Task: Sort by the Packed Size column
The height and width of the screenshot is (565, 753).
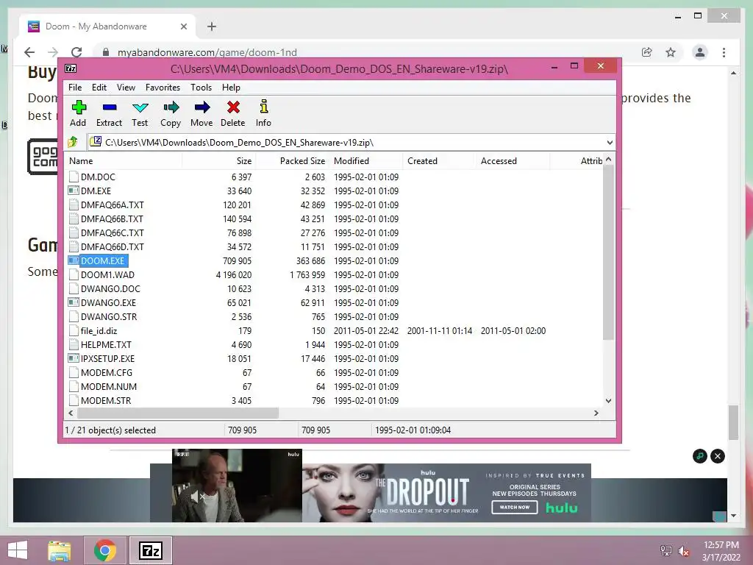Action: point(293,161)
